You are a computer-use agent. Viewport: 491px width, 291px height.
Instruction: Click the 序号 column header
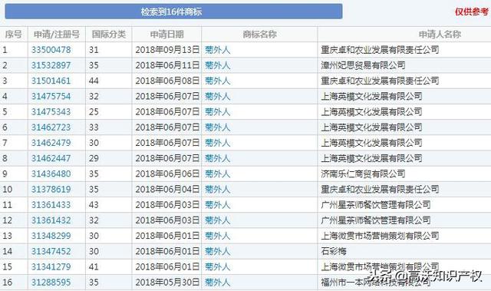[x=14, y=34]
